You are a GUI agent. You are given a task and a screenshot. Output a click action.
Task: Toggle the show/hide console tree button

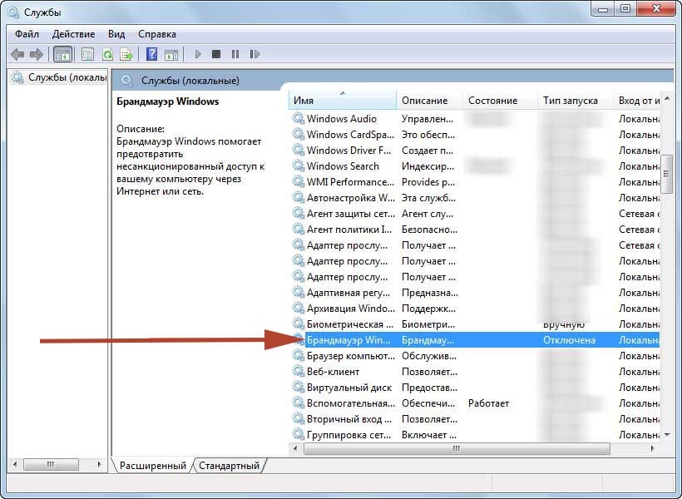62,55
